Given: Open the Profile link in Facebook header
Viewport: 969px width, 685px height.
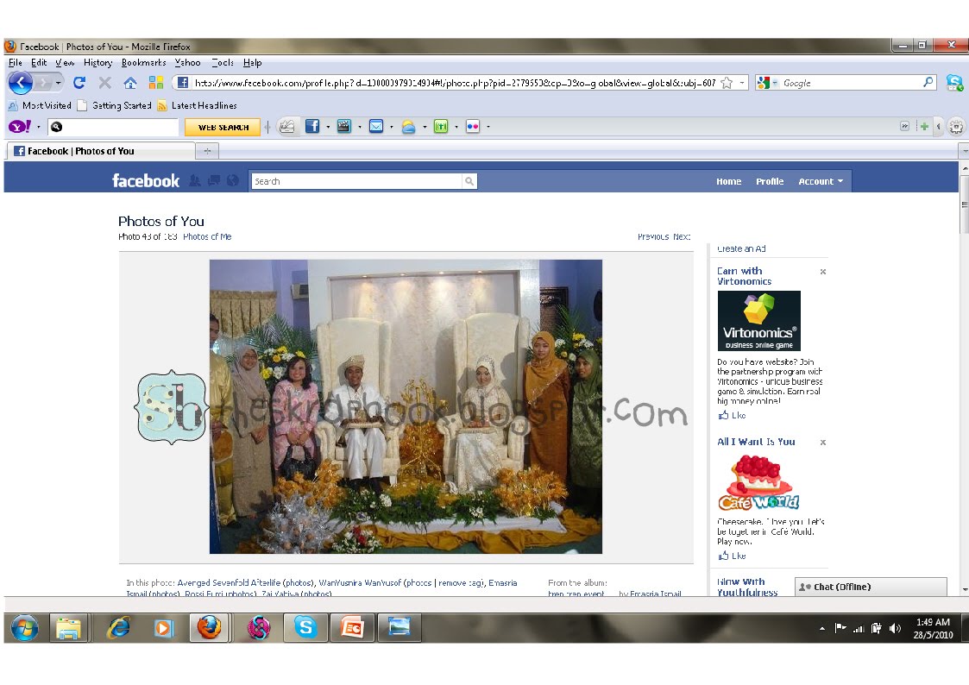Looking at the screenshot, I should click(x=770, y=181).
